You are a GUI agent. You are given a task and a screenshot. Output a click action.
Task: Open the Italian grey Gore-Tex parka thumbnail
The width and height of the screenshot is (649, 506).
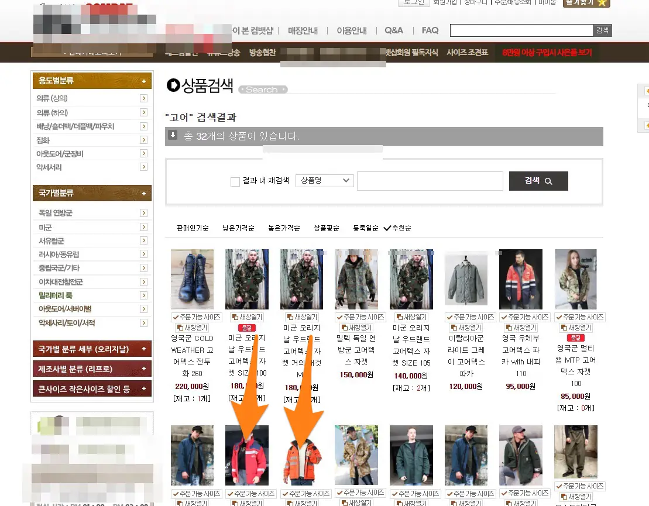tap(466, 280)
